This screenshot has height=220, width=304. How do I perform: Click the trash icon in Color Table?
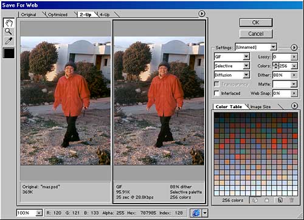(292, 201)
